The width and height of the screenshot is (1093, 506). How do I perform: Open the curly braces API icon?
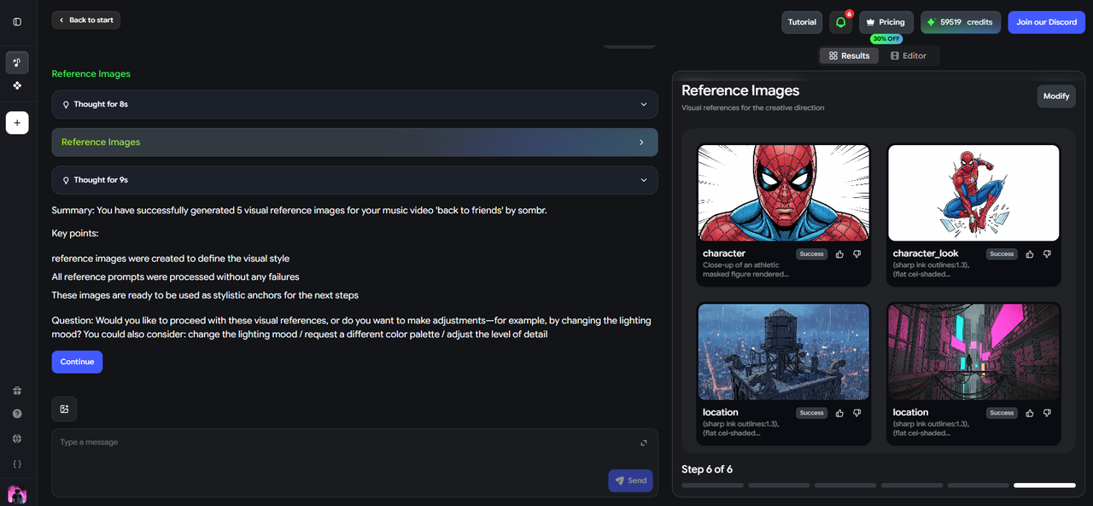tap(17, 464)
